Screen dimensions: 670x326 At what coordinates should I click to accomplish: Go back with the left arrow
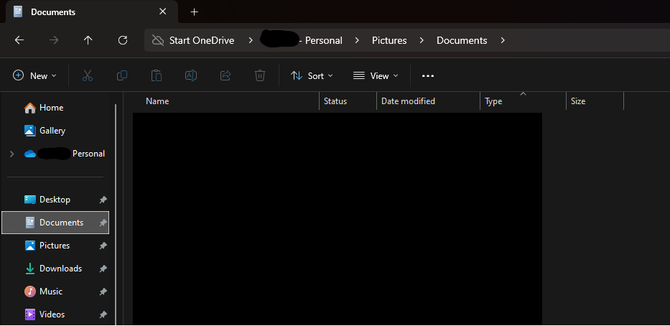coord(19,40)
